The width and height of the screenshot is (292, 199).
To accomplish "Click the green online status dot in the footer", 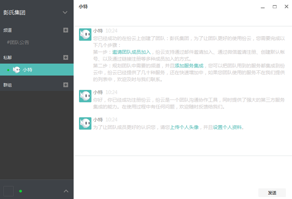I will coord(21,191).
